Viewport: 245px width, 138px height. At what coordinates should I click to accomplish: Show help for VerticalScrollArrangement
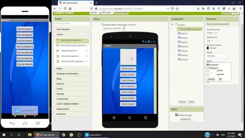pyautogui.click(x=87, y=61)
